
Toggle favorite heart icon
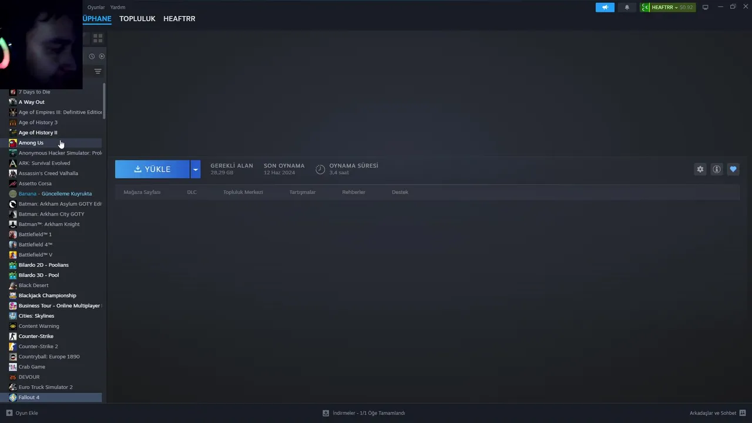click(733, 169)
